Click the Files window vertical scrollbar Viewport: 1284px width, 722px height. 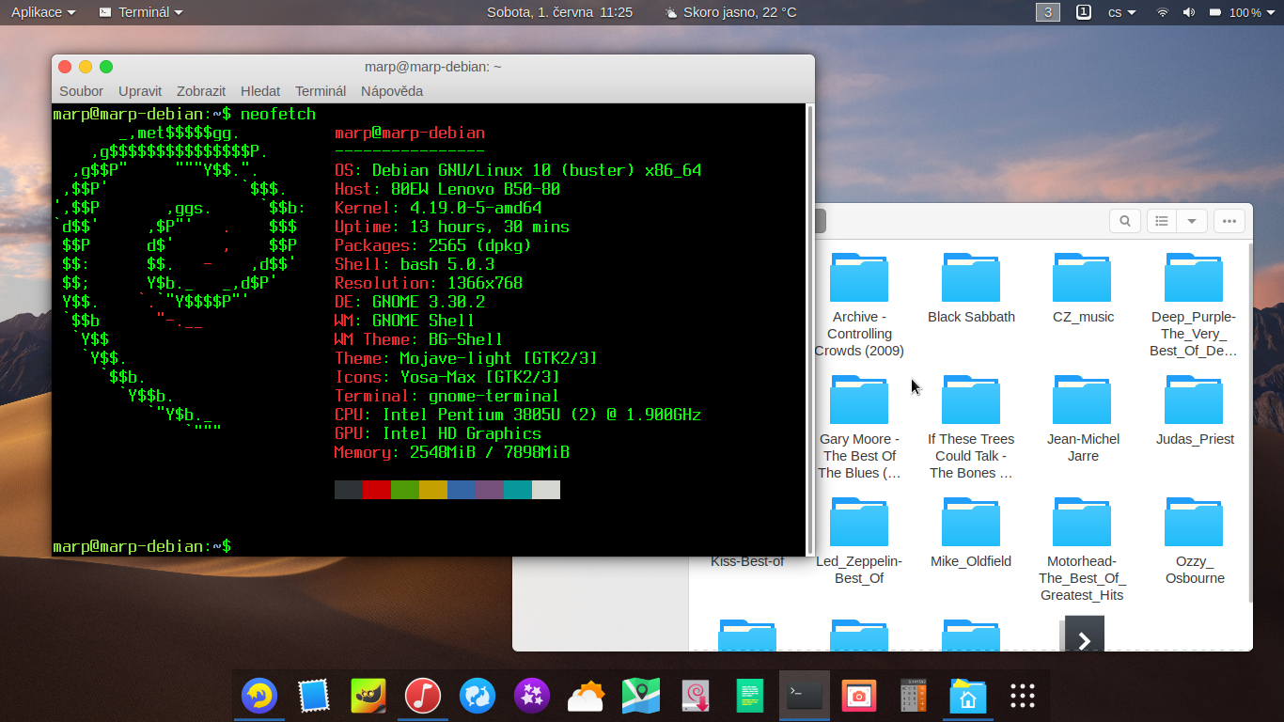(1249, 423)
